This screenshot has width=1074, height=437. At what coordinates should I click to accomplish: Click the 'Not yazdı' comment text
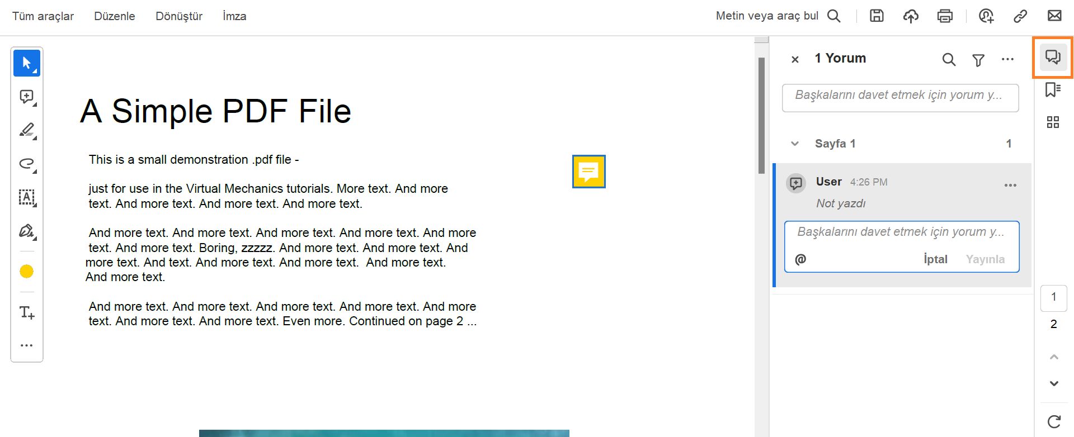(841, 203)
